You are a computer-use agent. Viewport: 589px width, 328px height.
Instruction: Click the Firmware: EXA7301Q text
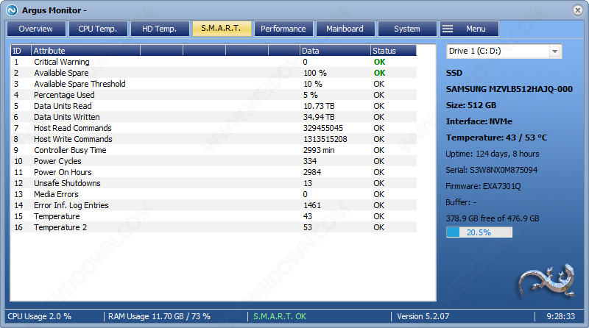pos(483,186)
